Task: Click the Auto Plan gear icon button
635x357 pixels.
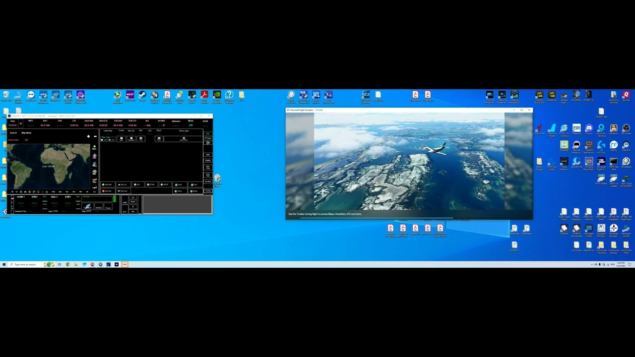Action: click(184, 139)
